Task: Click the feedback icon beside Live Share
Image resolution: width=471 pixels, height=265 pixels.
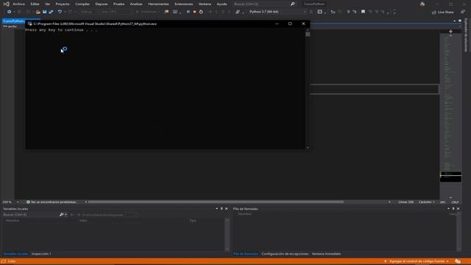Action: 463,12
